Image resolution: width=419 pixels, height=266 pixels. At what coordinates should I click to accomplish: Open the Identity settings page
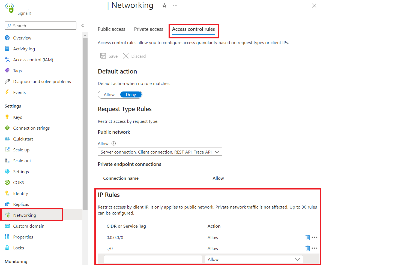[20, 193]
